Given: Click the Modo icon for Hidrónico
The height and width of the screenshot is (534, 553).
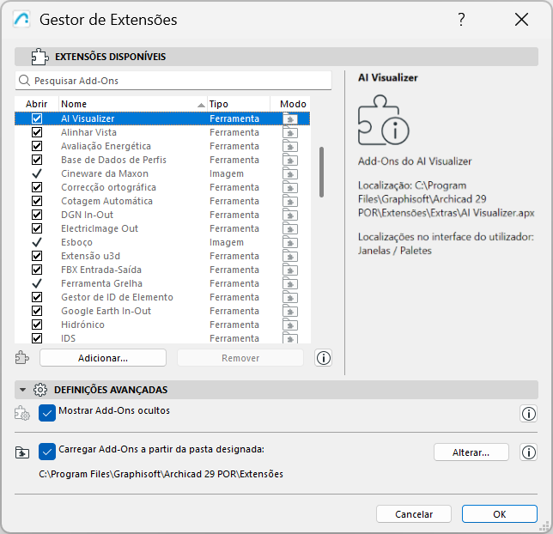Looking at the screenshot, I should click(x=290, y=325).
